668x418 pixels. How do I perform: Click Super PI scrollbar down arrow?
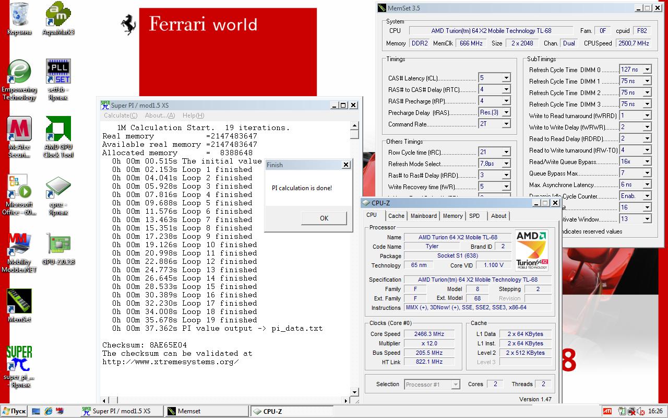(x=354, y=392)
